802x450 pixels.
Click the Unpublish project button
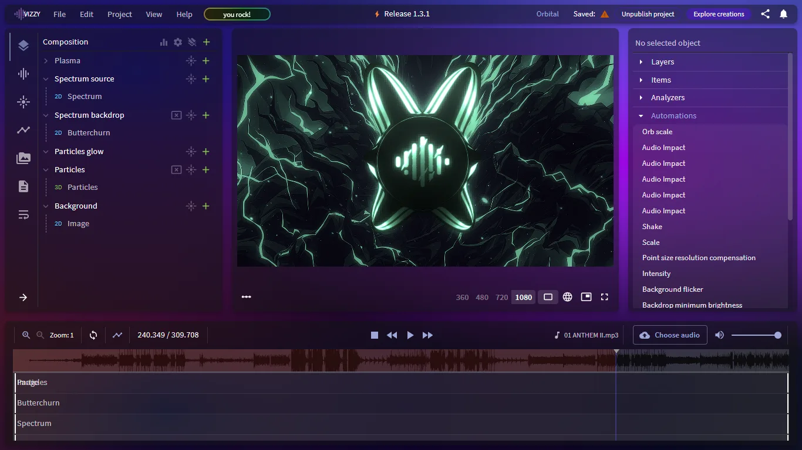(x=648, y=14)
